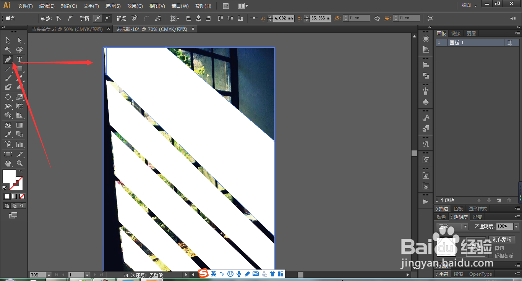The height and width of the screenshot is (281, 522).
Task: Select the Rotate tool
Action: (x=8, y=97)
